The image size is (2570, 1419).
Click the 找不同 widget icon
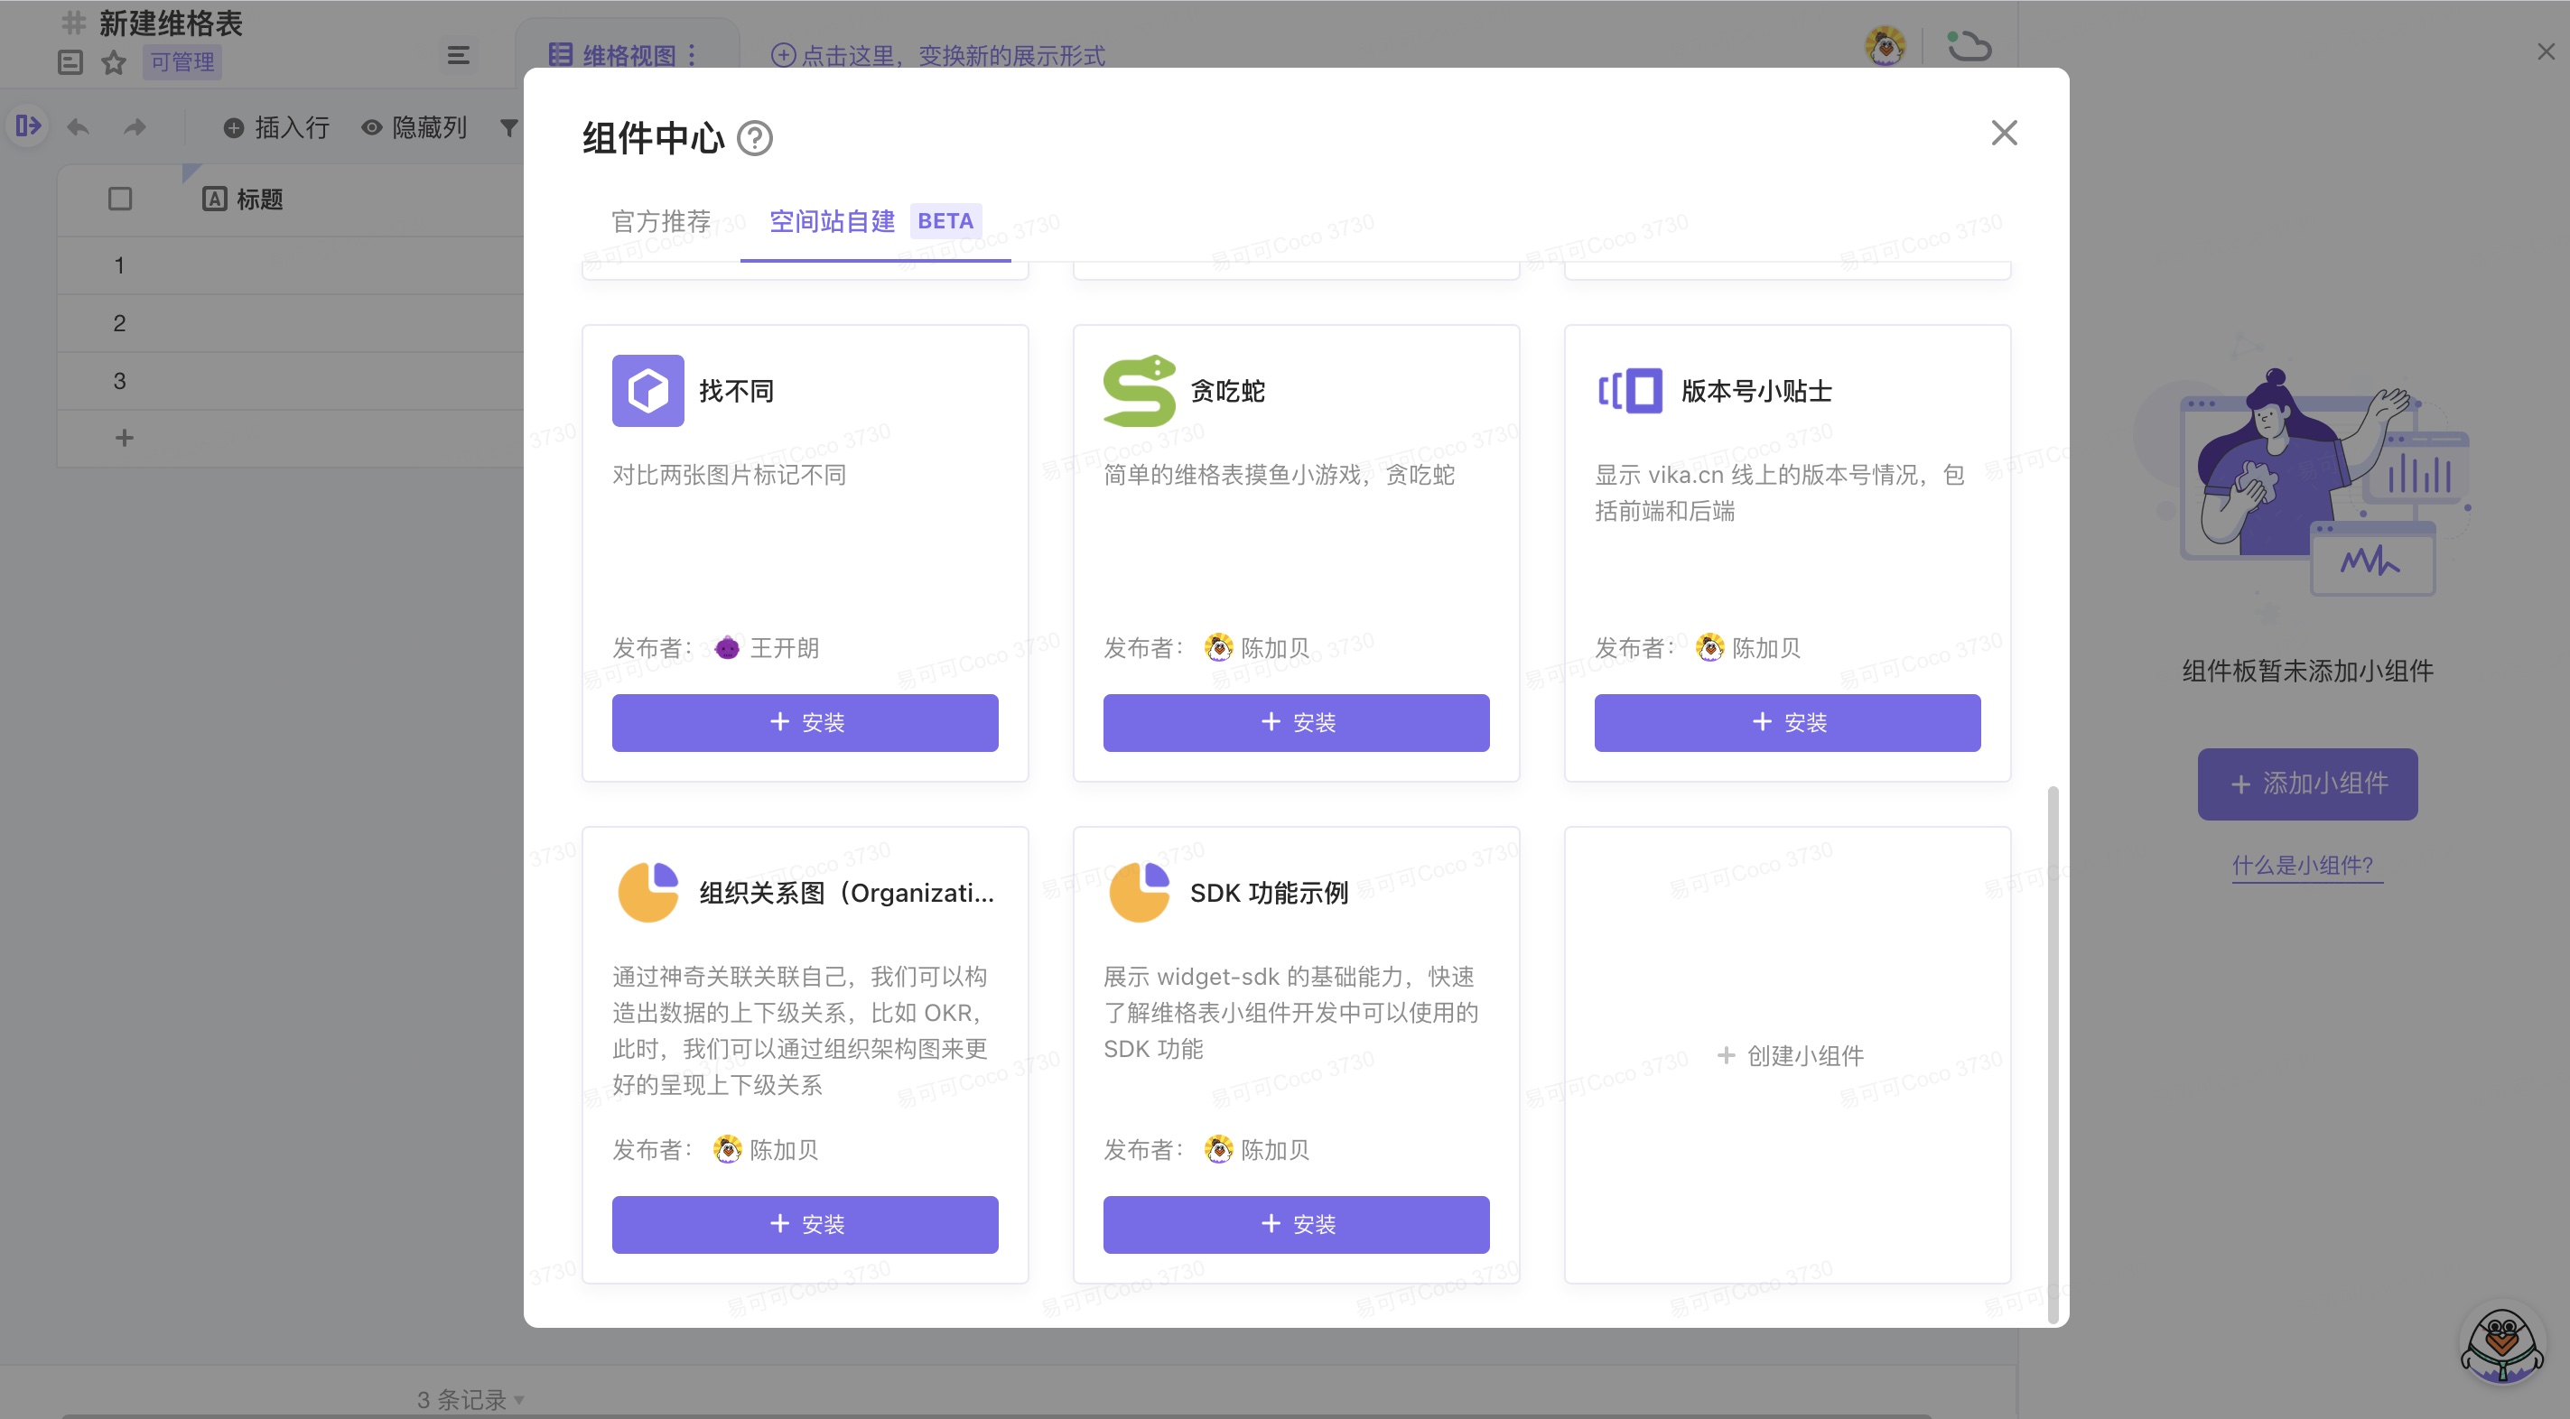(x=647, y=391)
